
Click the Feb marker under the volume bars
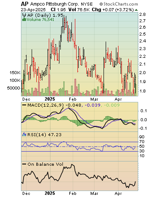click(x=73, y=99)
